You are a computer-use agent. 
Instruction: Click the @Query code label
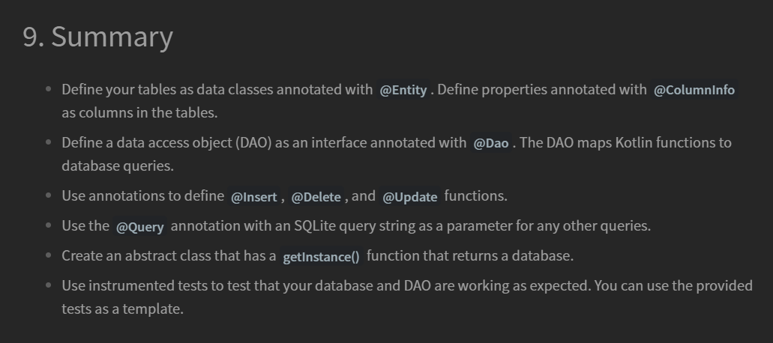pos(140,227)
